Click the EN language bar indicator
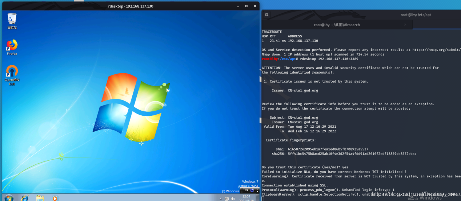 point(246,190)
